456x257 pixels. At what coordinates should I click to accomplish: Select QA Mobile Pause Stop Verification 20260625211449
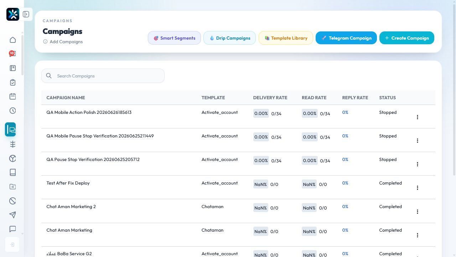[100, 136]
